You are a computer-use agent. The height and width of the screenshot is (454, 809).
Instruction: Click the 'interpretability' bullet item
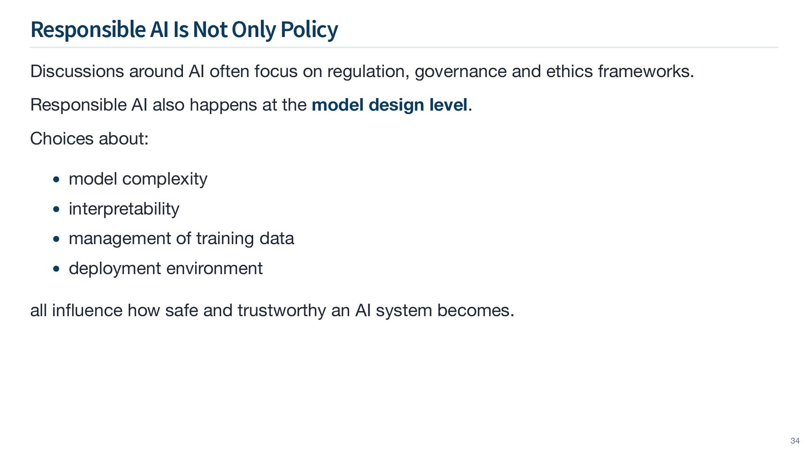click(x=124, y=209)
